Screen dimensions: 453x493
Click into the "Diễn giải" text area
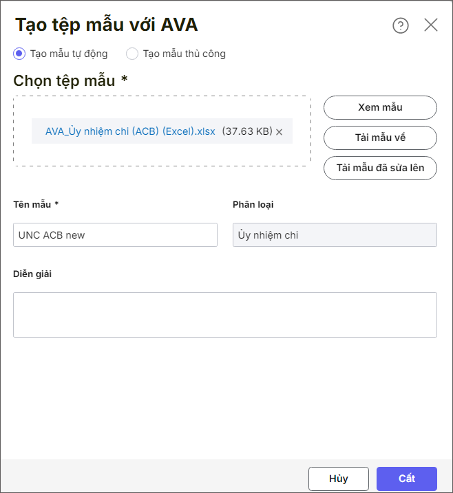[225, 315]
